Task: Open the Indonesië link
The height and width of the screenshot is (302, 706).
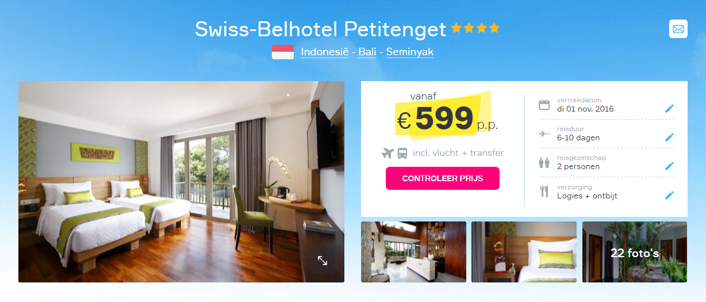Action: point(325,52)
